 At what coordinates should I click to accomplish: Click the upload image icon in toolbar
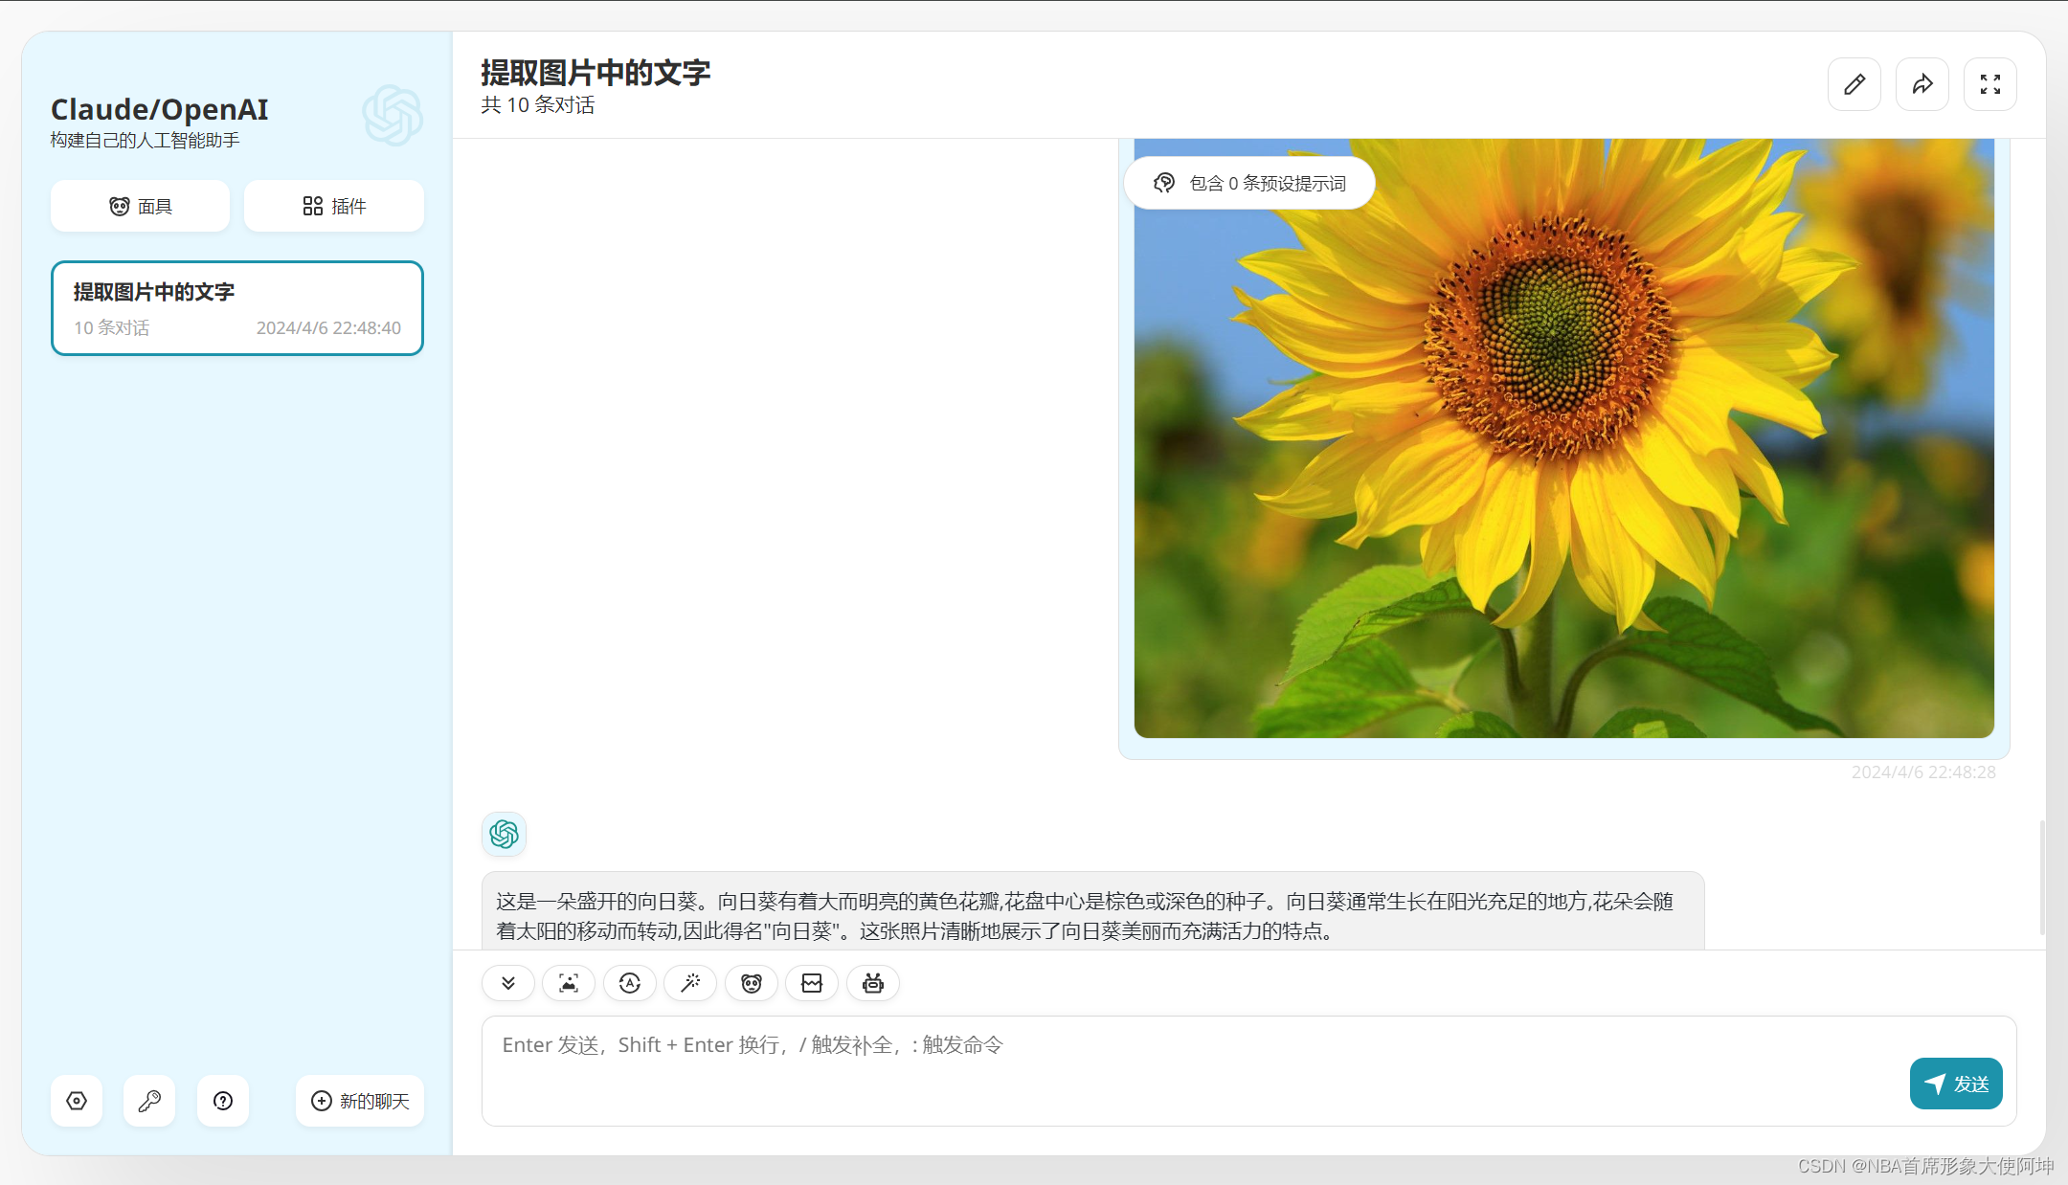[x=569, y=983]
